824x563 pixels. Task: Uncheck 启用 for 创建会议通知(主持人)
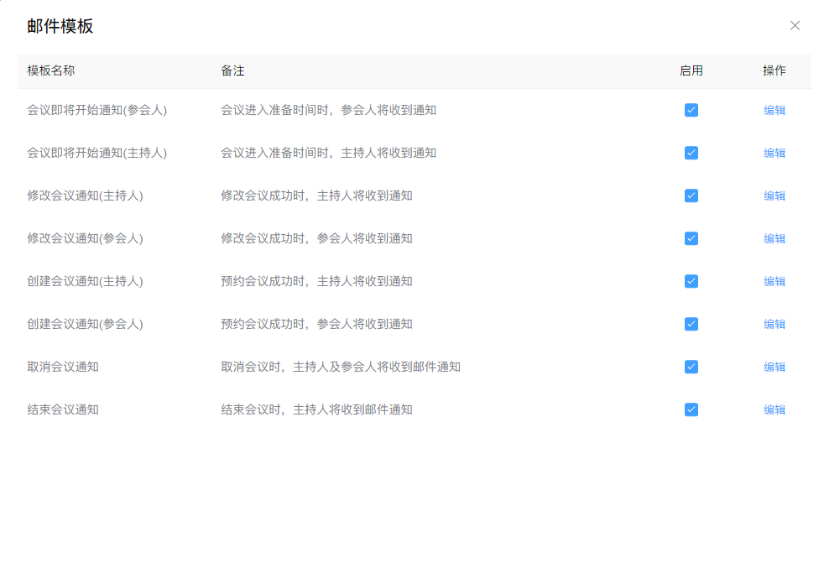point(691,281)
